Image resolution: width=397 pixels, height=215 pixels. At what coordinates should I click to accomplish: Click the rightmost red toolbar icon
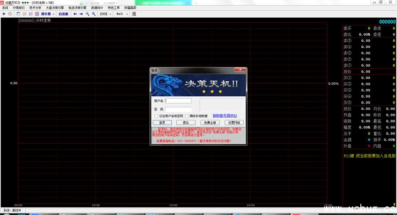click(x=133, y=14)
